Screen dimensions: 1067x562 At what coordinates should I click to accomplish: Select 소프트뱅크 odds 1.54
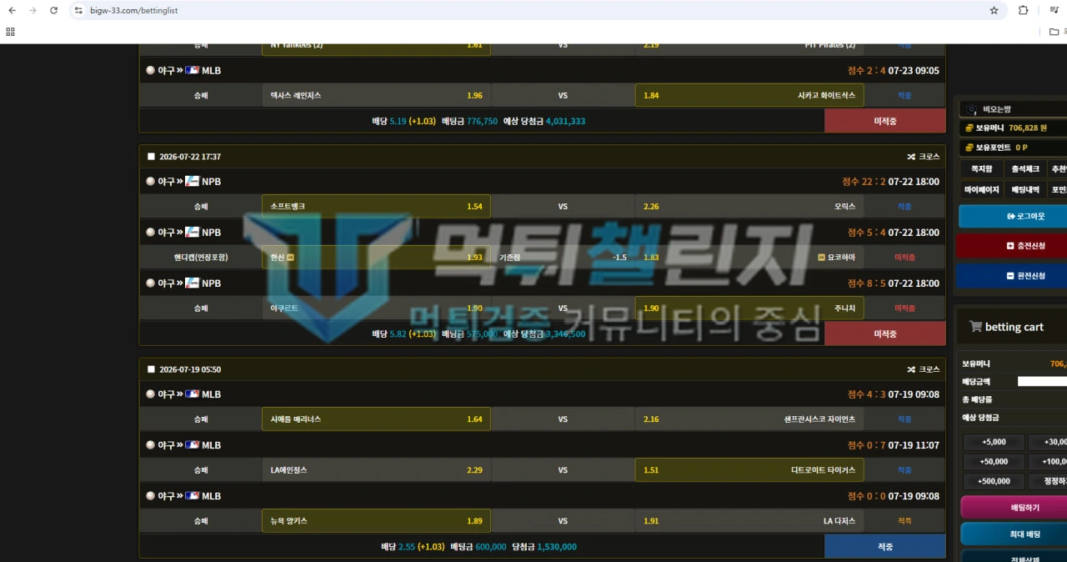point(376,207)
